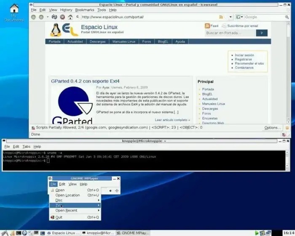Screen dimensions: 295x236
Task: Click the MPlayer volume speaker icon
Action: (110, 191)
